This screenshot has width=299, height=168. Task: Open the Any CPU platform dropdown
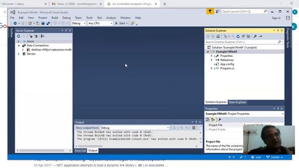pos(100,23)
